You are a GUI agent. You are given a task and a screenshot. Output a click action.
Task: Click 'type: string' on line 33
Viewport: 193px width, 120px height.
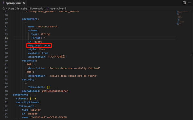(x=41, y=34)
